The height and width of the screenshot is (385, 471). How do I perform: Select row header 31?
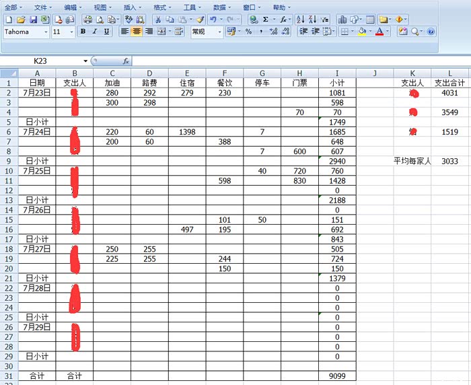(9, 376)
